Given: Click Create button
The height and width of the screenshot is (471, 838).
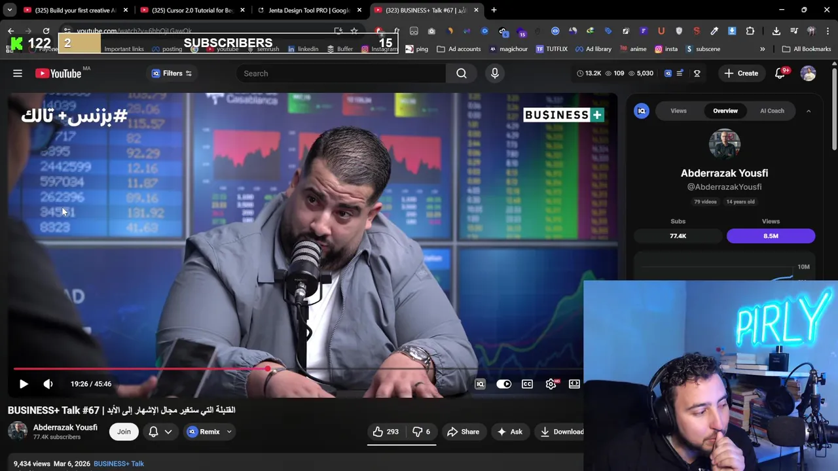Looking at the screenshot, I should 741,73.
